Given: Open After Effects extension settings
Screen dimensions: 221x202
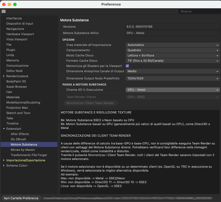Looking at the screenshot, I should tap(20, 134).
